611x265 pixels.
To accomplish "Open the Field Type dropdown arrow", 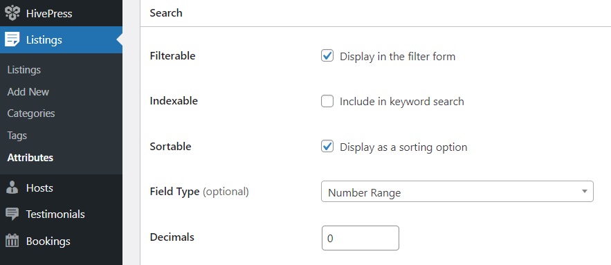I will [x=584, y=192].
